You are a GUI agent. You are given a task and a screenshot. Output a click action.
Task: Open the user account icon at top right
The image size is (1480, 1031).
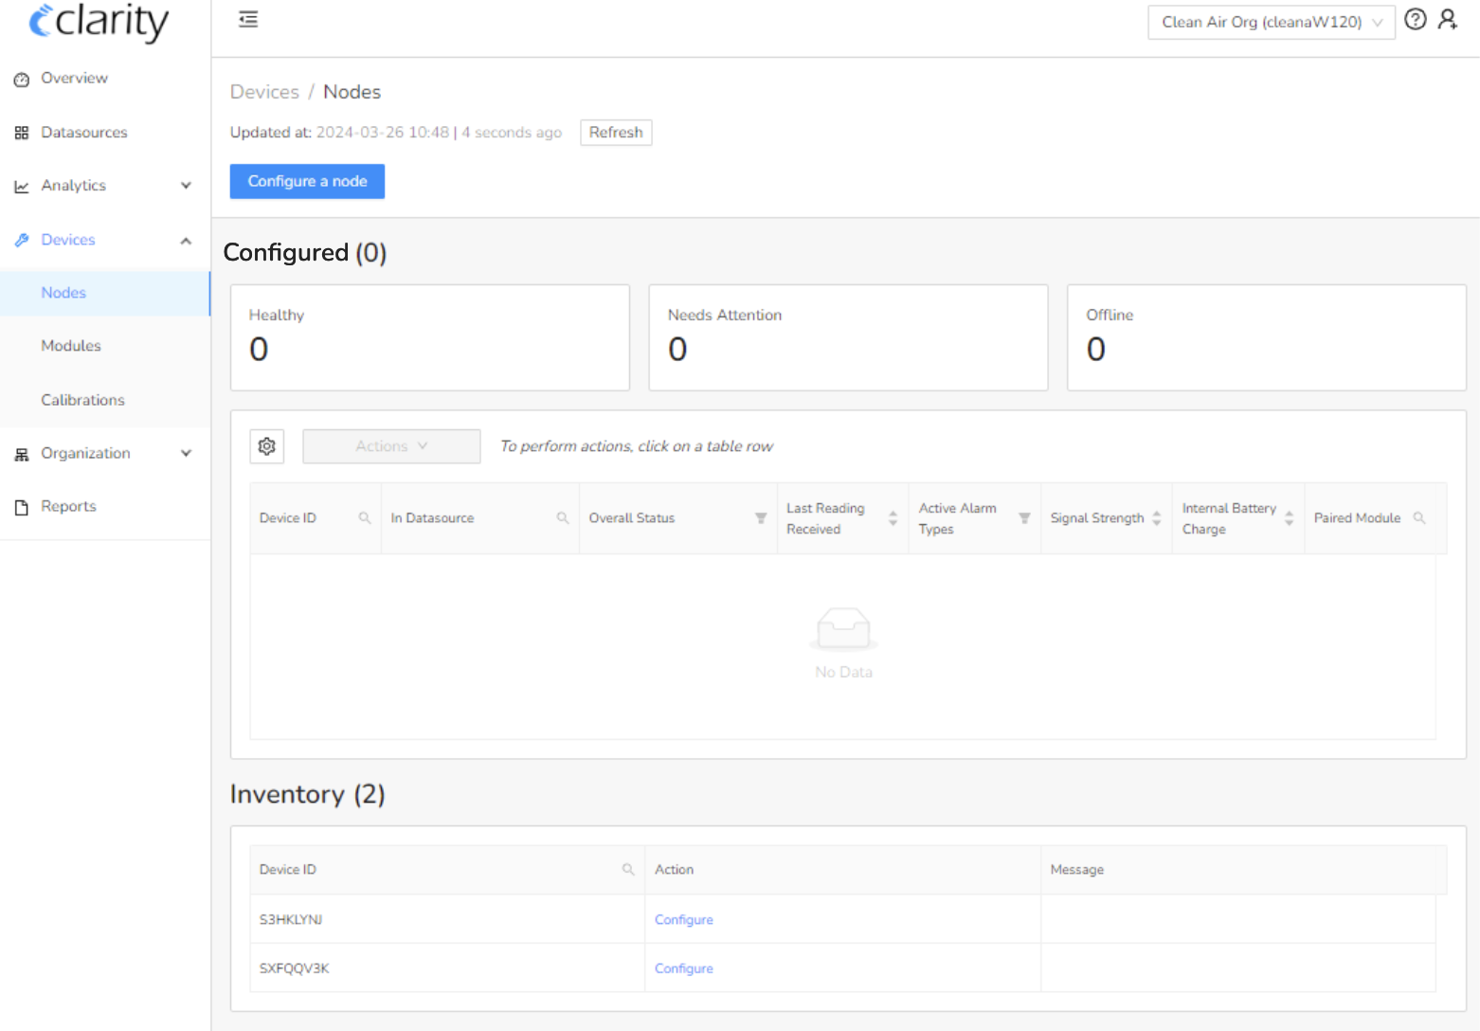tap(1447, 19)
